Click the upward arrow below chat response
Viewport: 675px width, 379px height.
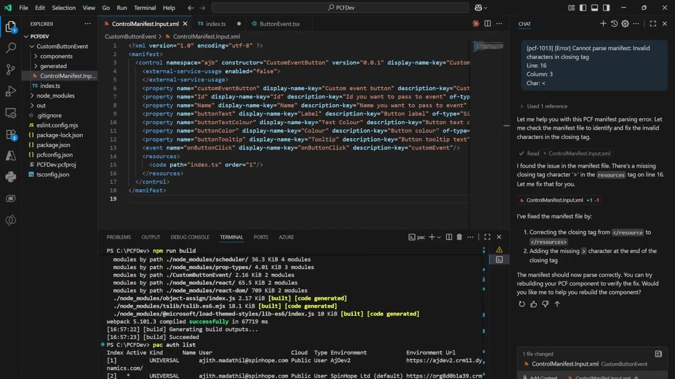point(557,304)
